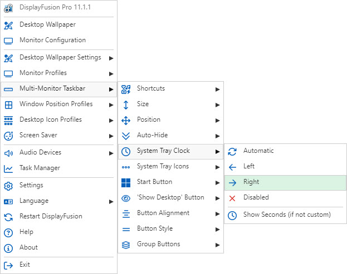Click the 'Show Desktop' Button eye icon
This screenshot has width=347, height=274.
tap(126, 198)
